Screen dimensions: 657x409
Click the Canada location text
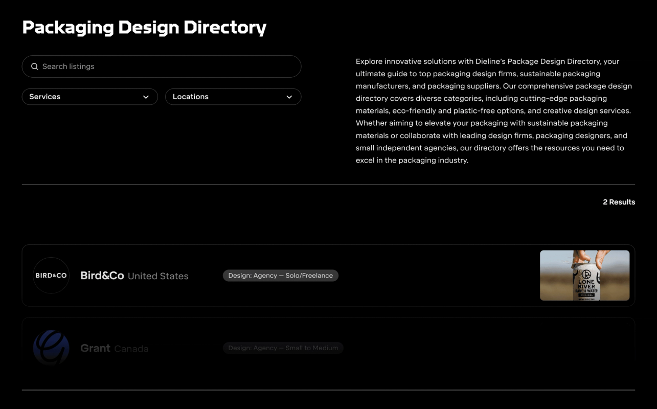click(x=131, y=349)
